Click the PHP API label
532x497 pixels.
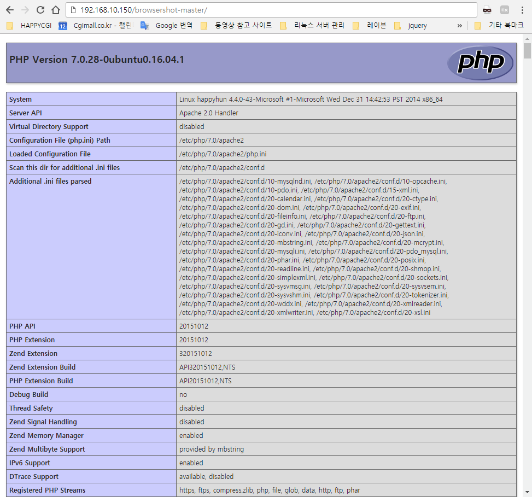click(x=22, y=326)
